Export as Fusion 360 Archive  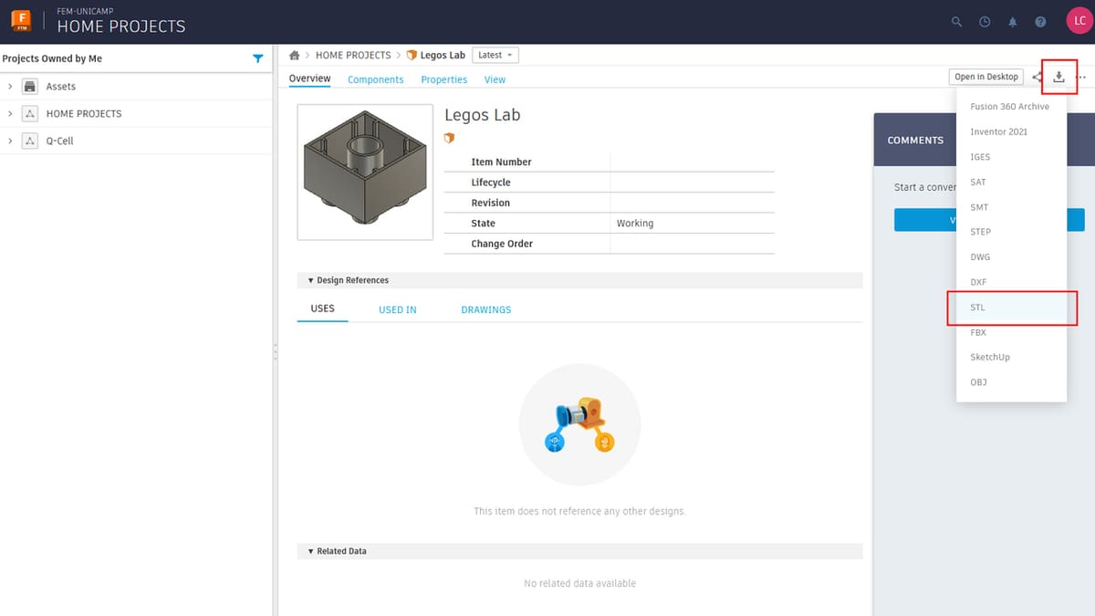[1011, 107]
